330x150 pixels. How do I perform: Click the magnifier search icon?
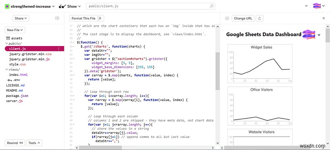212,6
